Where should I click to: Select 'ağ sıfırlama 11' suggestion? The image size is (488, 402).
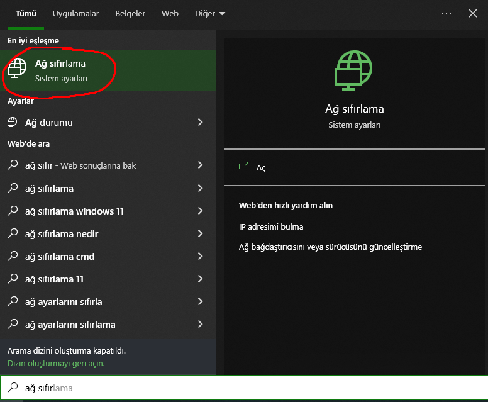108,279
